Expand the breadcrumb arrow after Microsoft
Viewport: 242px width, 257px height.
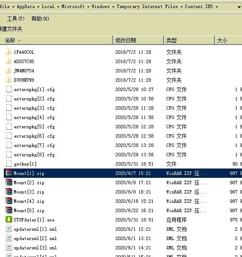pos(88,7)
